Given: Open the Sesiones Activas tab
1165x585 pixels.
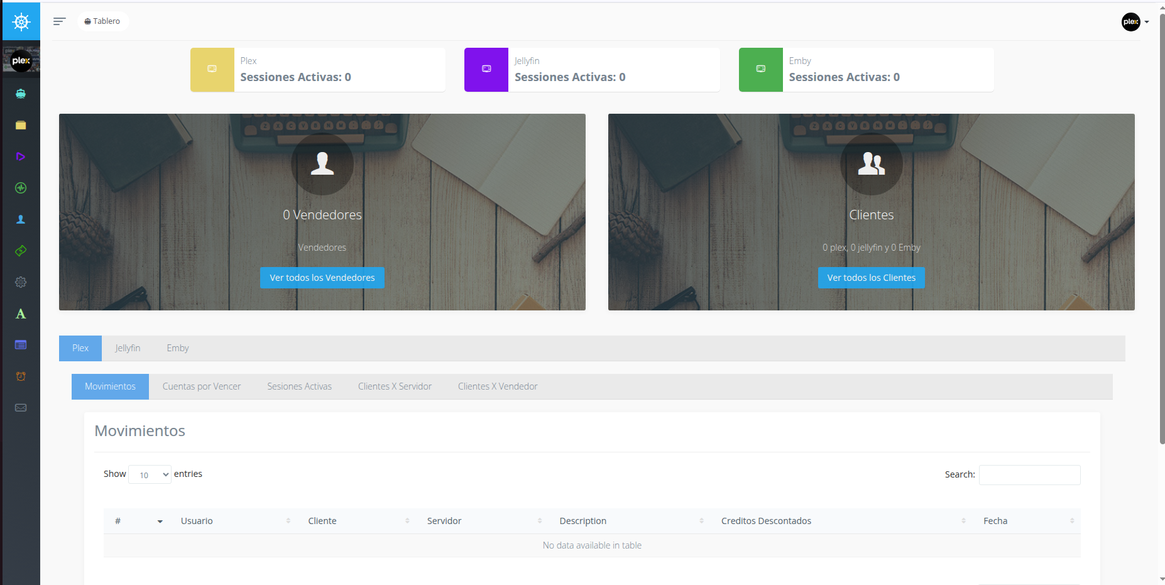Looking at the screenshot, I should (x=300, y=386).
